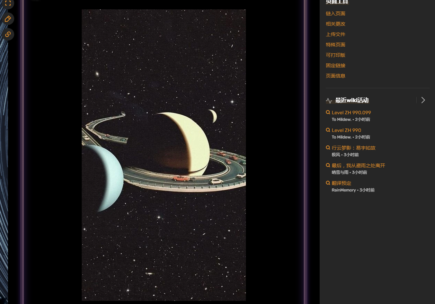Open the 行云梦影：易宇如故 activity entry
Viewport: 435px width, 304px height.
354,148
